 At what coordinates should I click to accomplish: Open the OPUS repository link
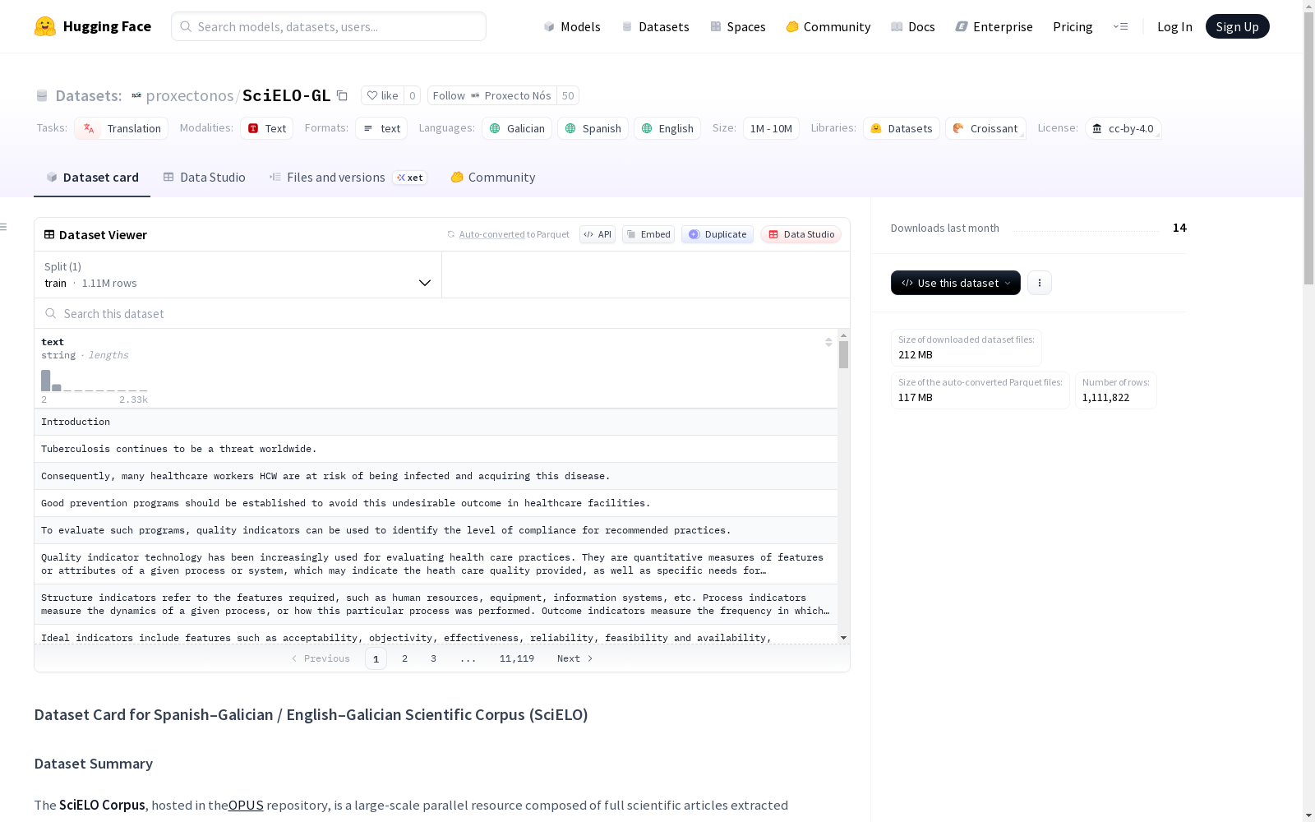[x=246, y=805]
